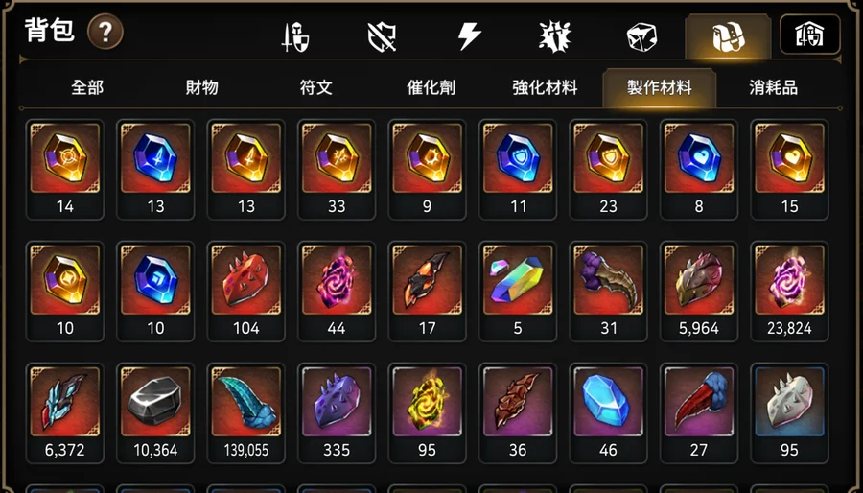The width and height of the screenshot is (863, 493).
Task: Open the crossed-out shield icon tab
Action: click(382, 37)
